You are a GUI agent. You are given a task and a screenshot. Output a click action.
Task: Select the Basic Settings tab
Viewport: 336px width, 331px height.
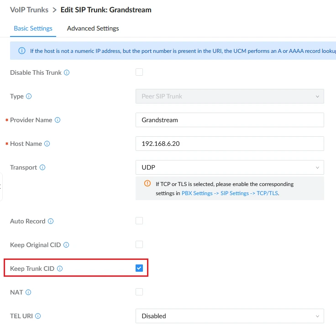pos(33,28)
